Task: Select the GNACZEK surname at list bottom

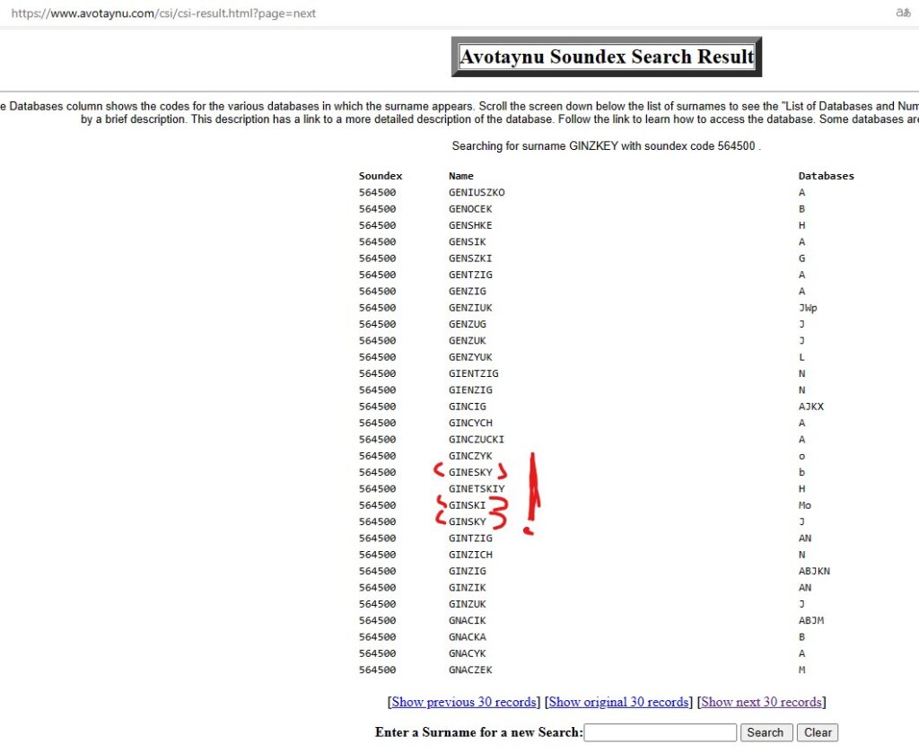Action: coord(470,670)
